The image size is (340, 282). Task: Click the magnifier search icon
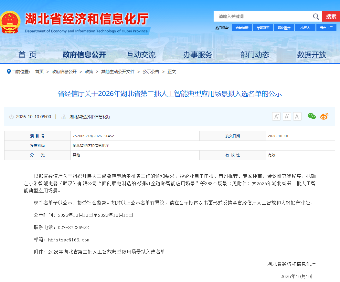click(x=316, y=16)
